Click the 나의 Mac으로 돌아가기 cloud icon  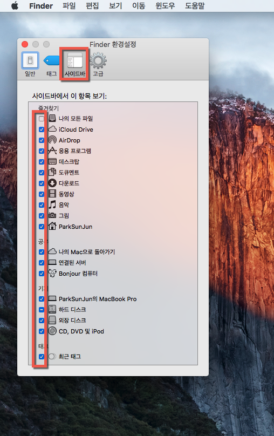pos(52,251)
